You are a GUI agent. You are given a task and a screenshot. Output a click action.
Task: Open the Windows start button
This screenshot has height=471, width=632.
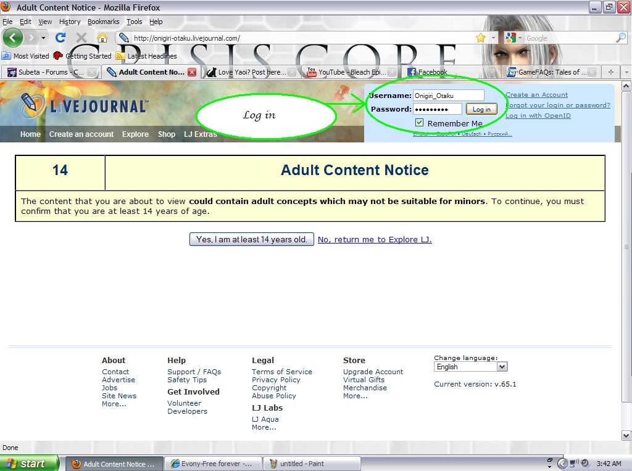click(30, 464)
